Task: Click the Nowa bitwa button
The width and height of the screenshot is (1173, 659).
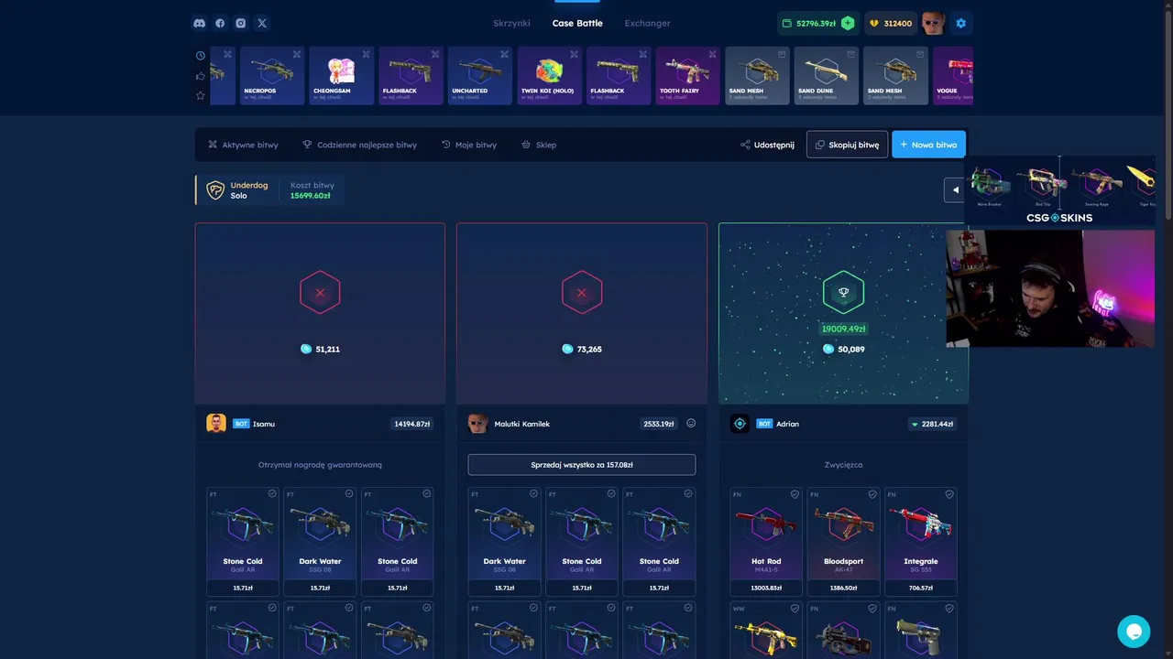Action: click(x=928, y=145)
